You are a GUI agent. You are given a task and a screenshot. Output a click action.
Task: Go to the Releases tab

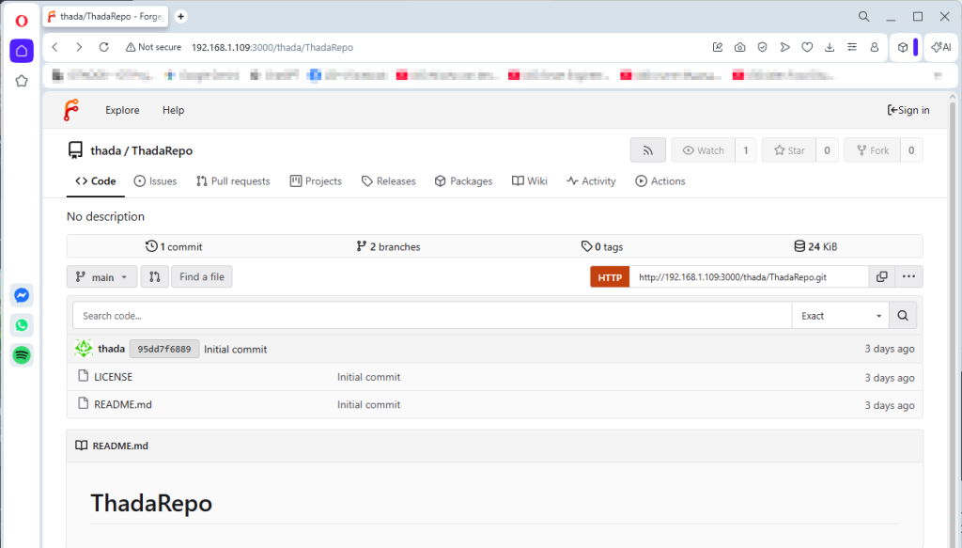coord(388,181)
